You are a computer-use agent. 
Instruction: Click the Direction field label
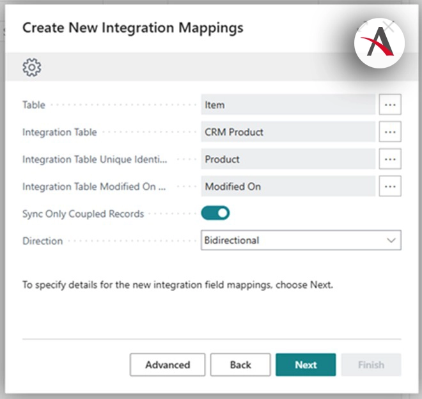43,241
